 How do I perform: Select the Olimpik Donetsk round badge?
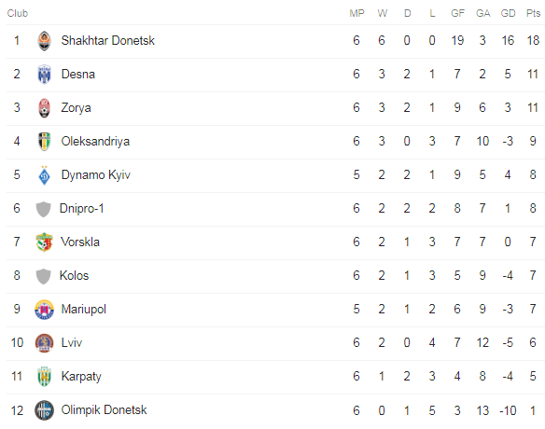pos(44,410)
